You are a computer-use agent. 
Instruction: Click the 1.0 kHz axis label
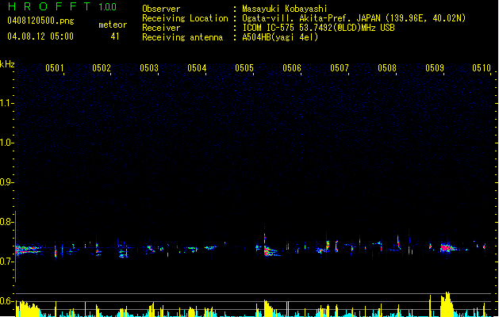6,143
